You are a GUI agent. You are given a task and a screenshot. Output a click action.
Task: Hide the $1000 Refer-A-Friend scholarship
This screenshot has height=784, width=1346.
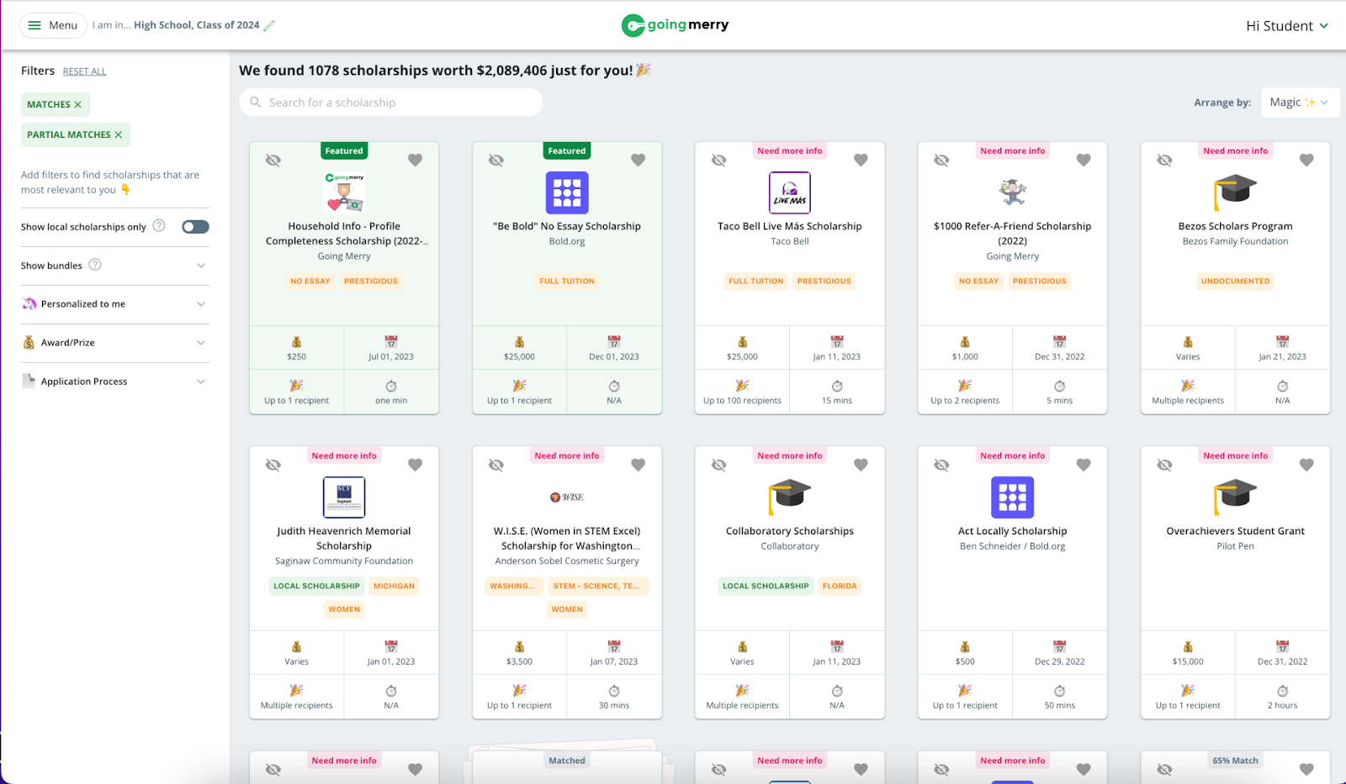942,160
